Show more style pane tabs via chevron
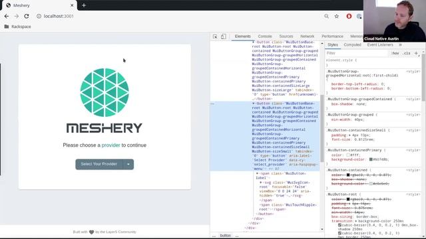426x239 pixels. point(400,45)
